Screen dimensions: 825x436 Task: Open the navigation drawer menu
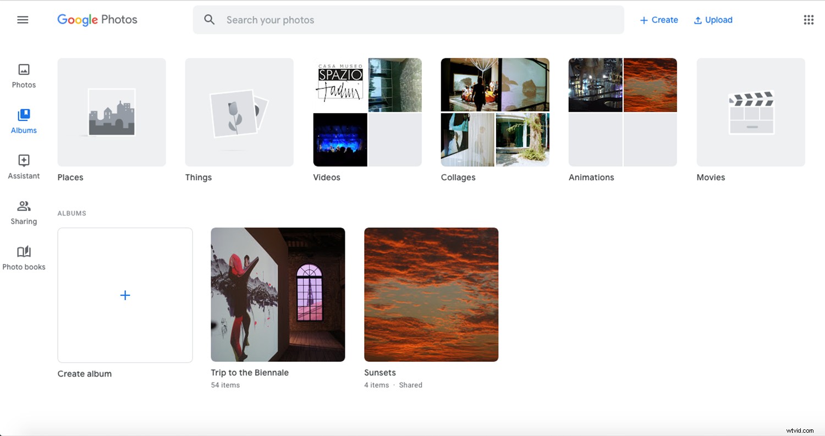coord(23,19)
